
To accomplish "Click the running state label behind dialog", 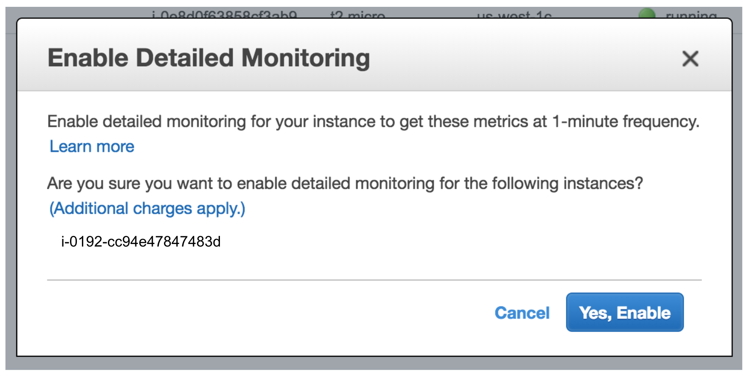I will (x=691, y=15).
